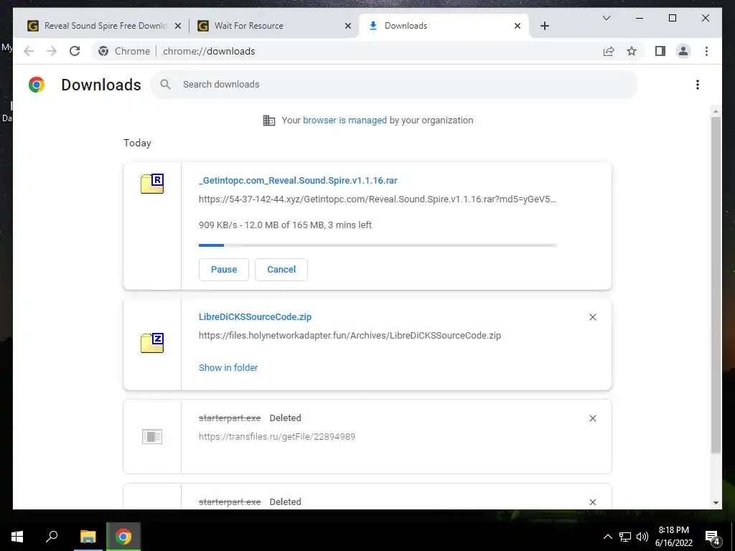This screenshot has width=735, height=551.
Task: Click the RAR archive file icon
Action: (152, 183)
